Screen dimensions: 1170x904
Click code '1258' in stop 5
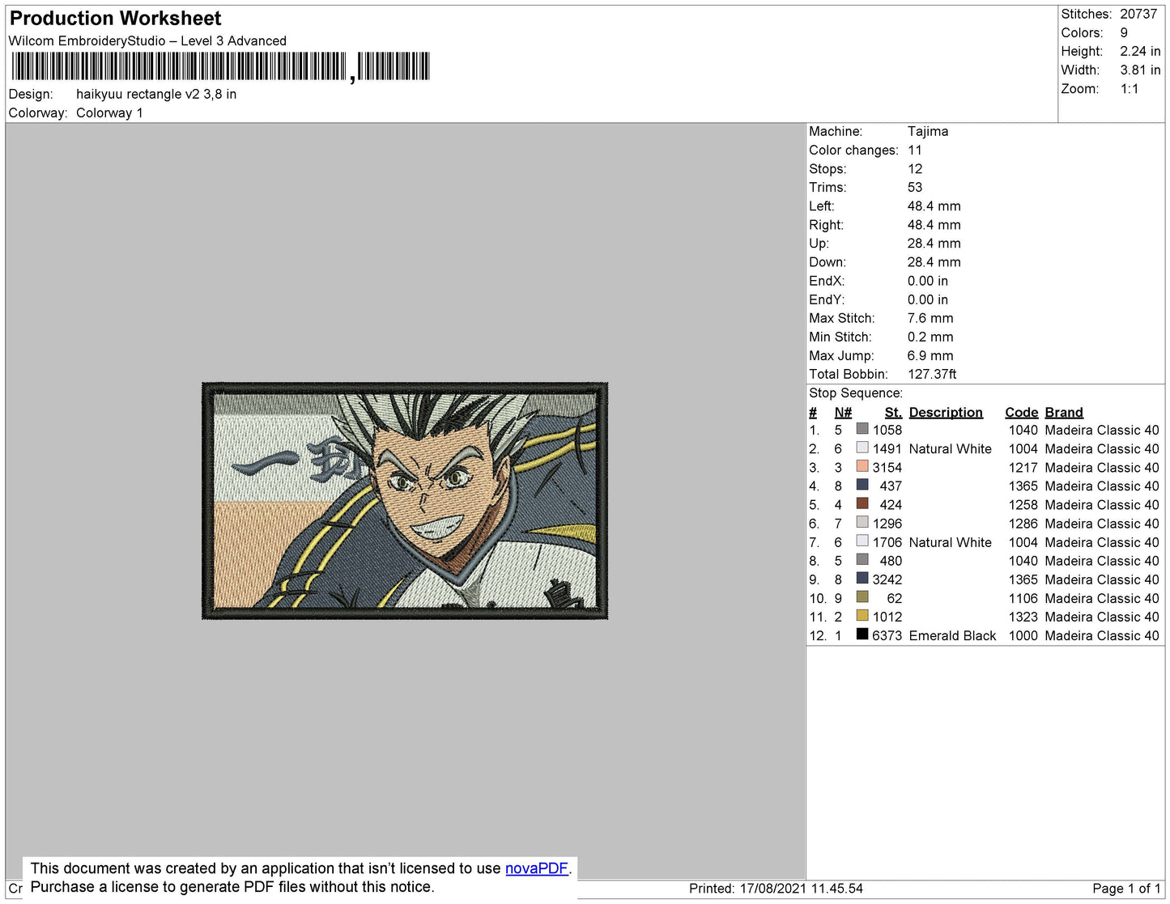1023,504
